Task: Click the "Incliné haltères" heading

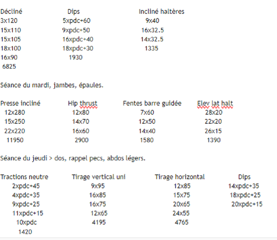Action: tap(161, 11)
